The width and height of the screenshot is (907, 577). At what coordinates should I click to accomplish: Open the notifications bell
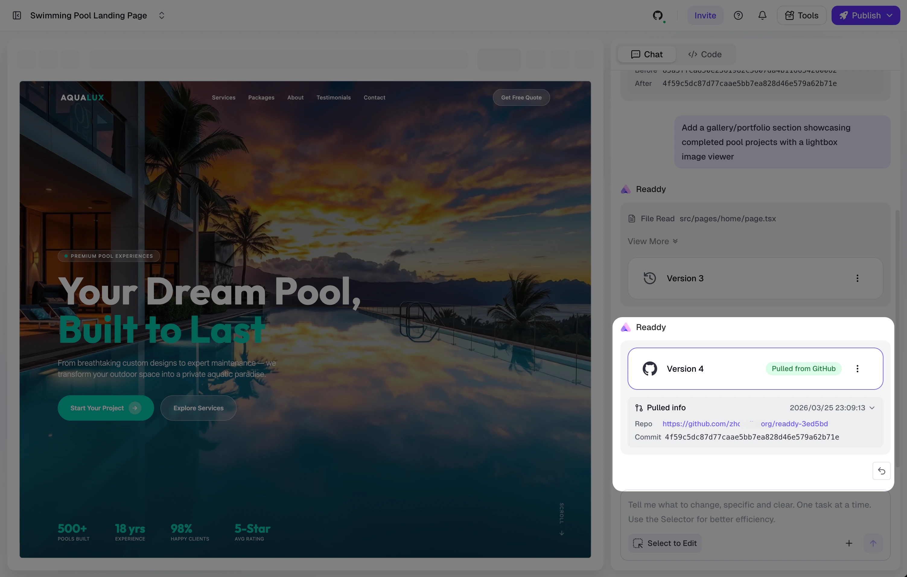tap(762, 15)
